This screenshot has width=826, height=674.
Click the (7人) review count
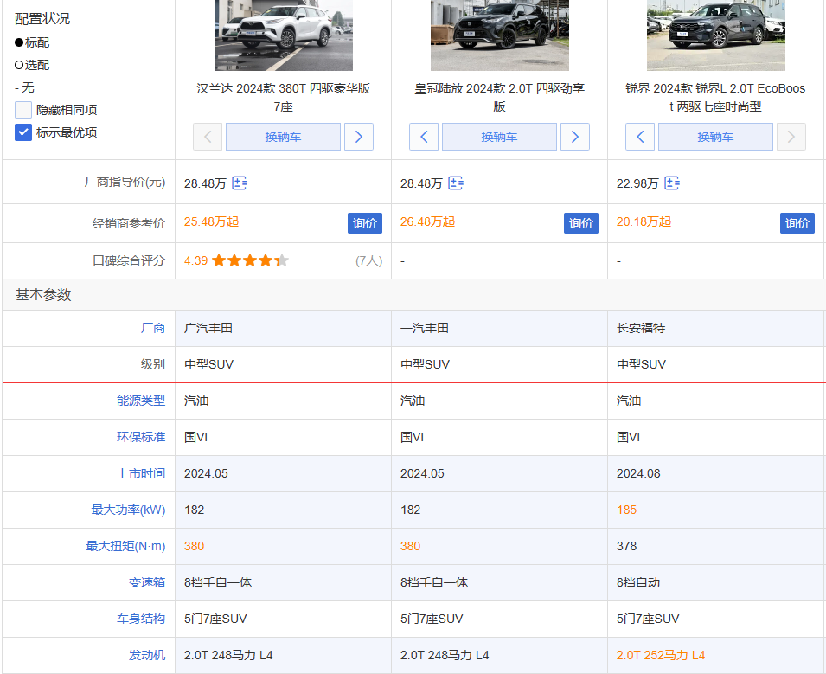pyautogui.click(x=368, y=260)
